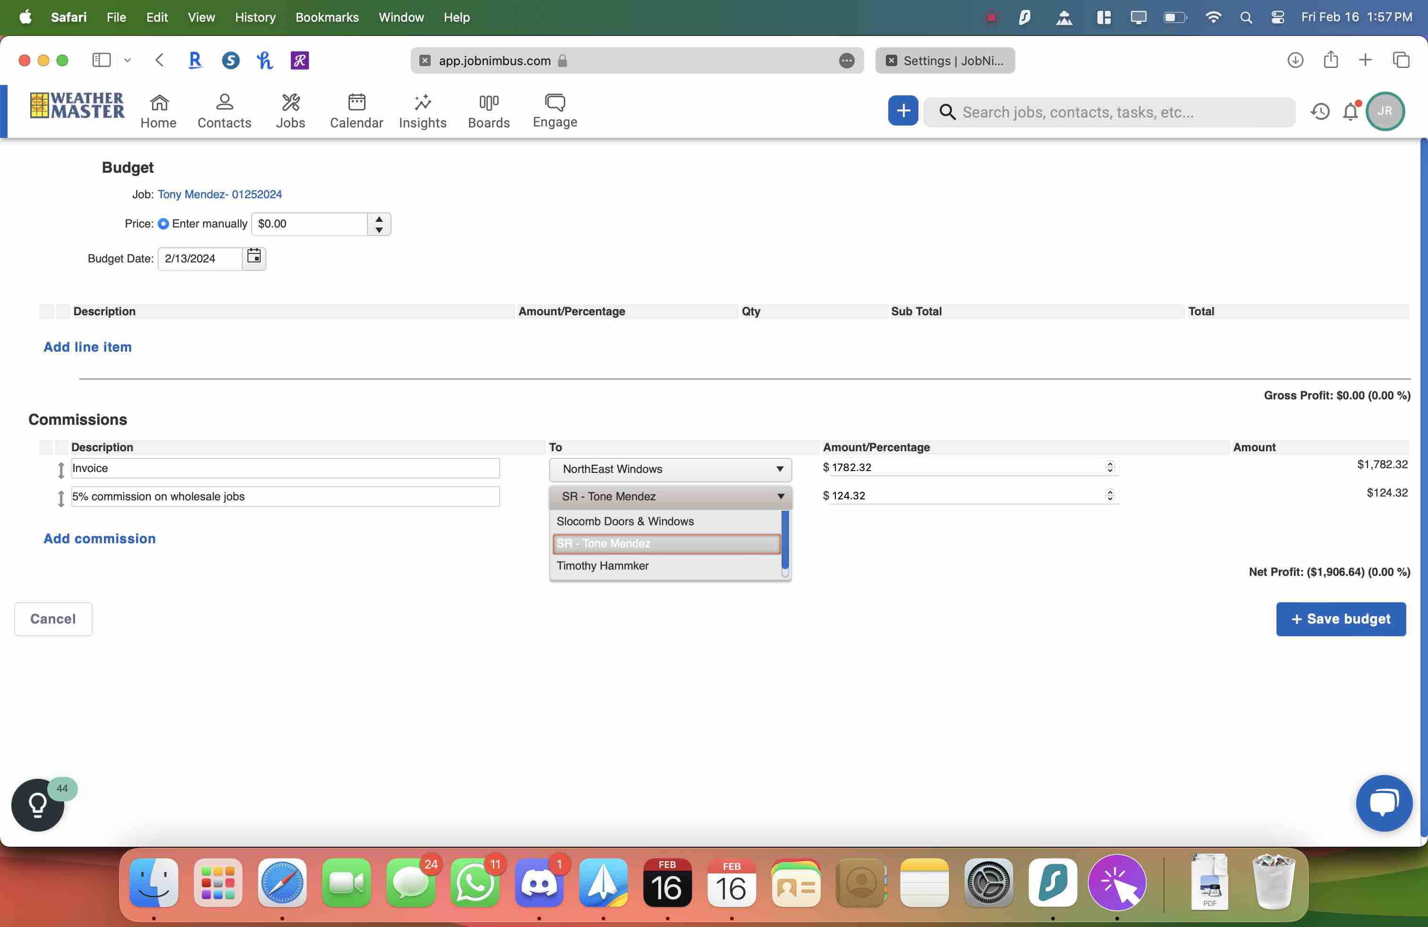Viewport: 1428px width, 927px height.
Task: Open the Engage messaging section
Action: 554,110
